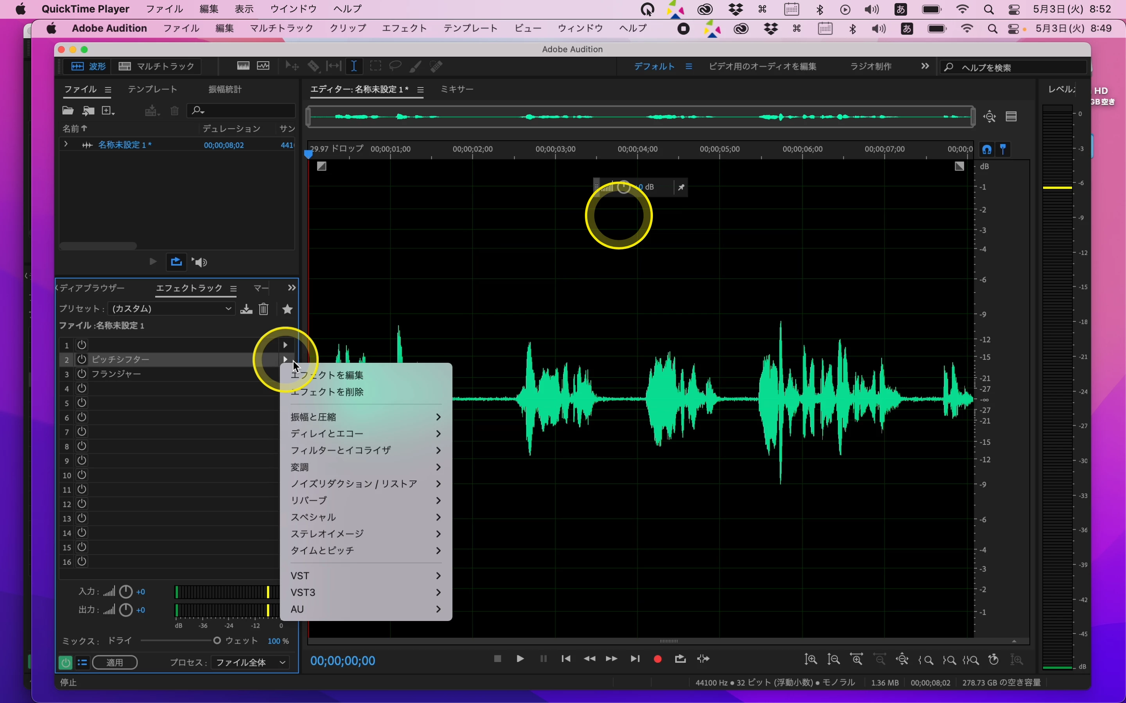Image resolution: width=1126 pixels, height=703 pixels.
Task: Mark the preset as favorite with the star
Action: (x=287, y=309)
